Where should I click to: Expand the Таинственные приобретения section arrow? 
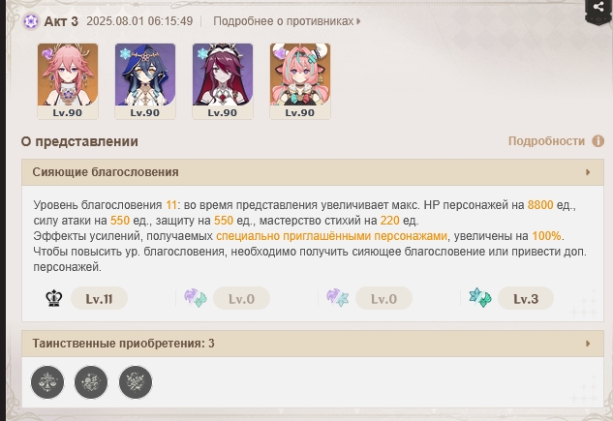click(588, 344)
